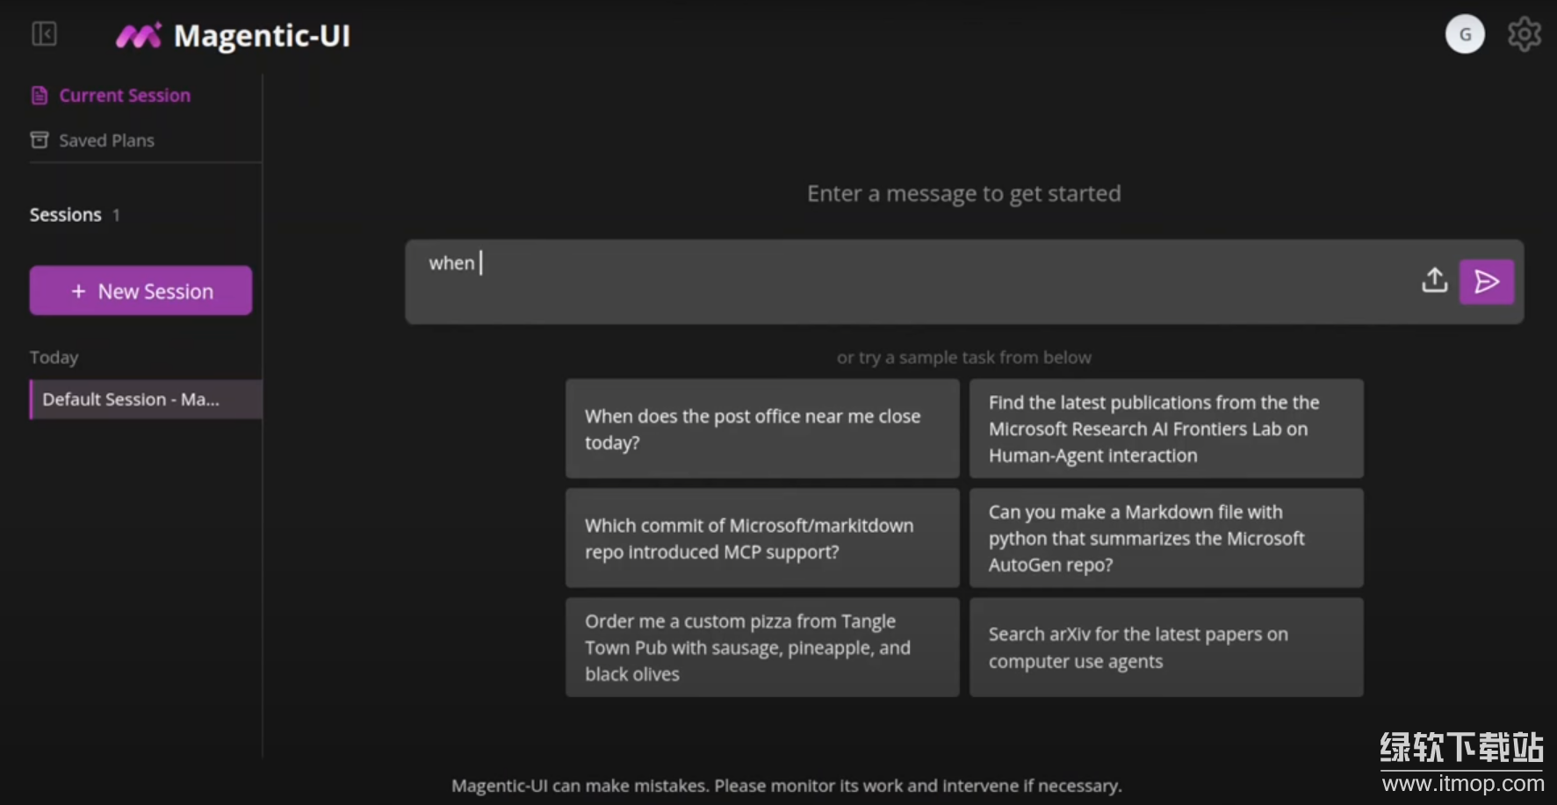Choose the post office closing time sample

click(761, 429)
